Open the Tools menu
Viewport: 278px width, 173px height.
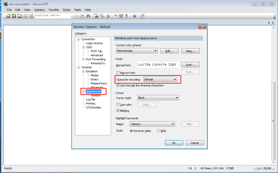(77, 10)
